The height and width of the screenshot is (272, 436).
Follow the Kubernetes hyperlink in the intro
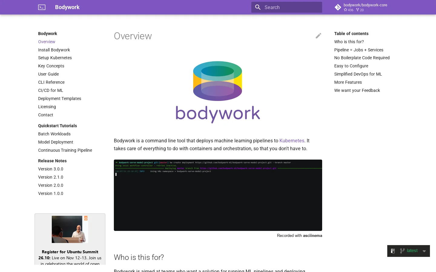click(x=292, y=141)
